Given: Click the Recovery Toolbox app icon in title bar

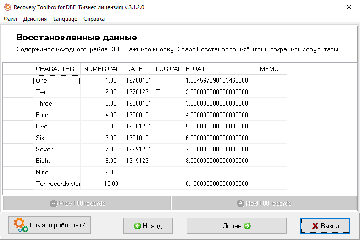Looking at the screenshot, I should coord(8,7).
